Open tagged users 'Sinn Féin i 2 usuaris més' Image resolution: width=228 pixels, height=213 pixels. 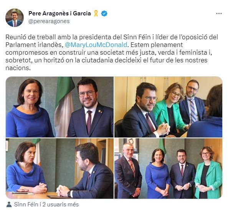[x=46, y=205]
